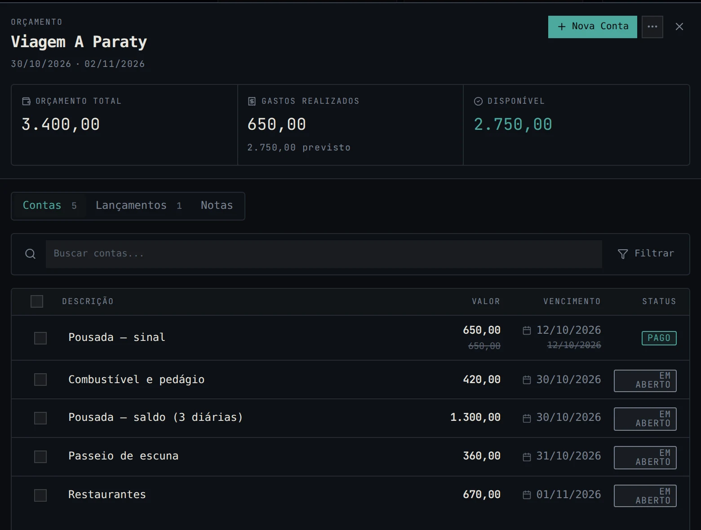The width and height of the screenshot is (701, 530).
Task: Click the 01/11/2026 due date
Action: click(x=568, y=495)
